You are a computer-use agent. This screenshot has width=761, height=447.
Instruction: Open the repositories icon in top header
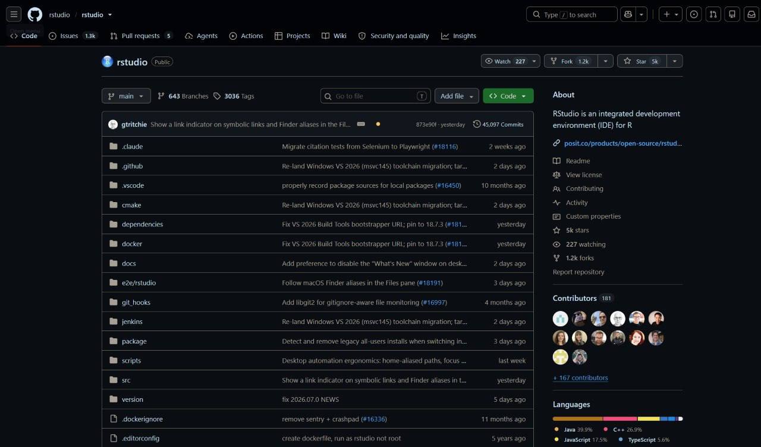click(732, 14)
